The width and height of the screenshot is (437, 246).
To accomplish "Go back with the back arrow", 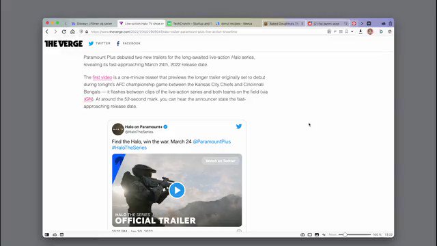I will (47, 32).
